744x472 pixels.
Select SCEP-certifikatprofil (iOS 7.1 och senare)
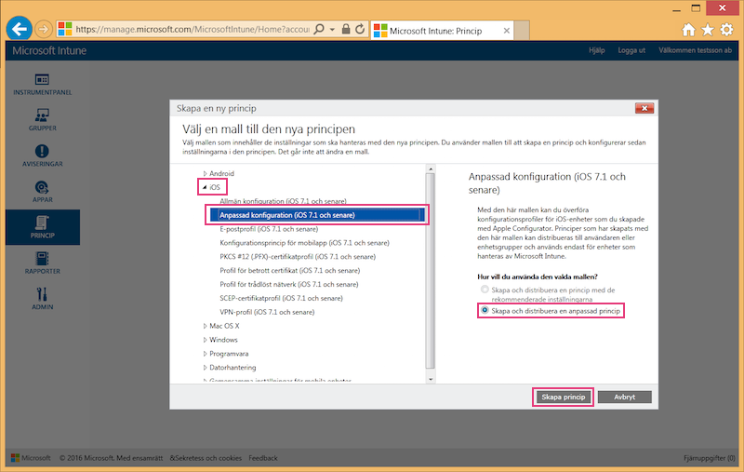281,298
